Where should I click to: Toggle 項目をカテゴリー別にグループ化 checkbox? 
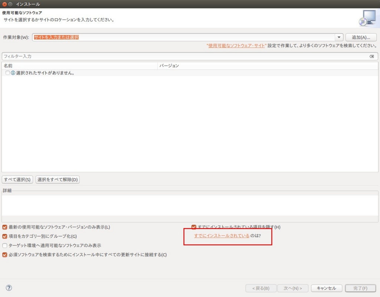pyautogui.click(x=4, y=236)
